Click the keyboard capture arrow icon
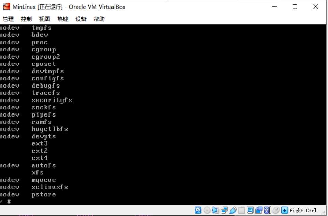328x216 pixels. (285, 210)
